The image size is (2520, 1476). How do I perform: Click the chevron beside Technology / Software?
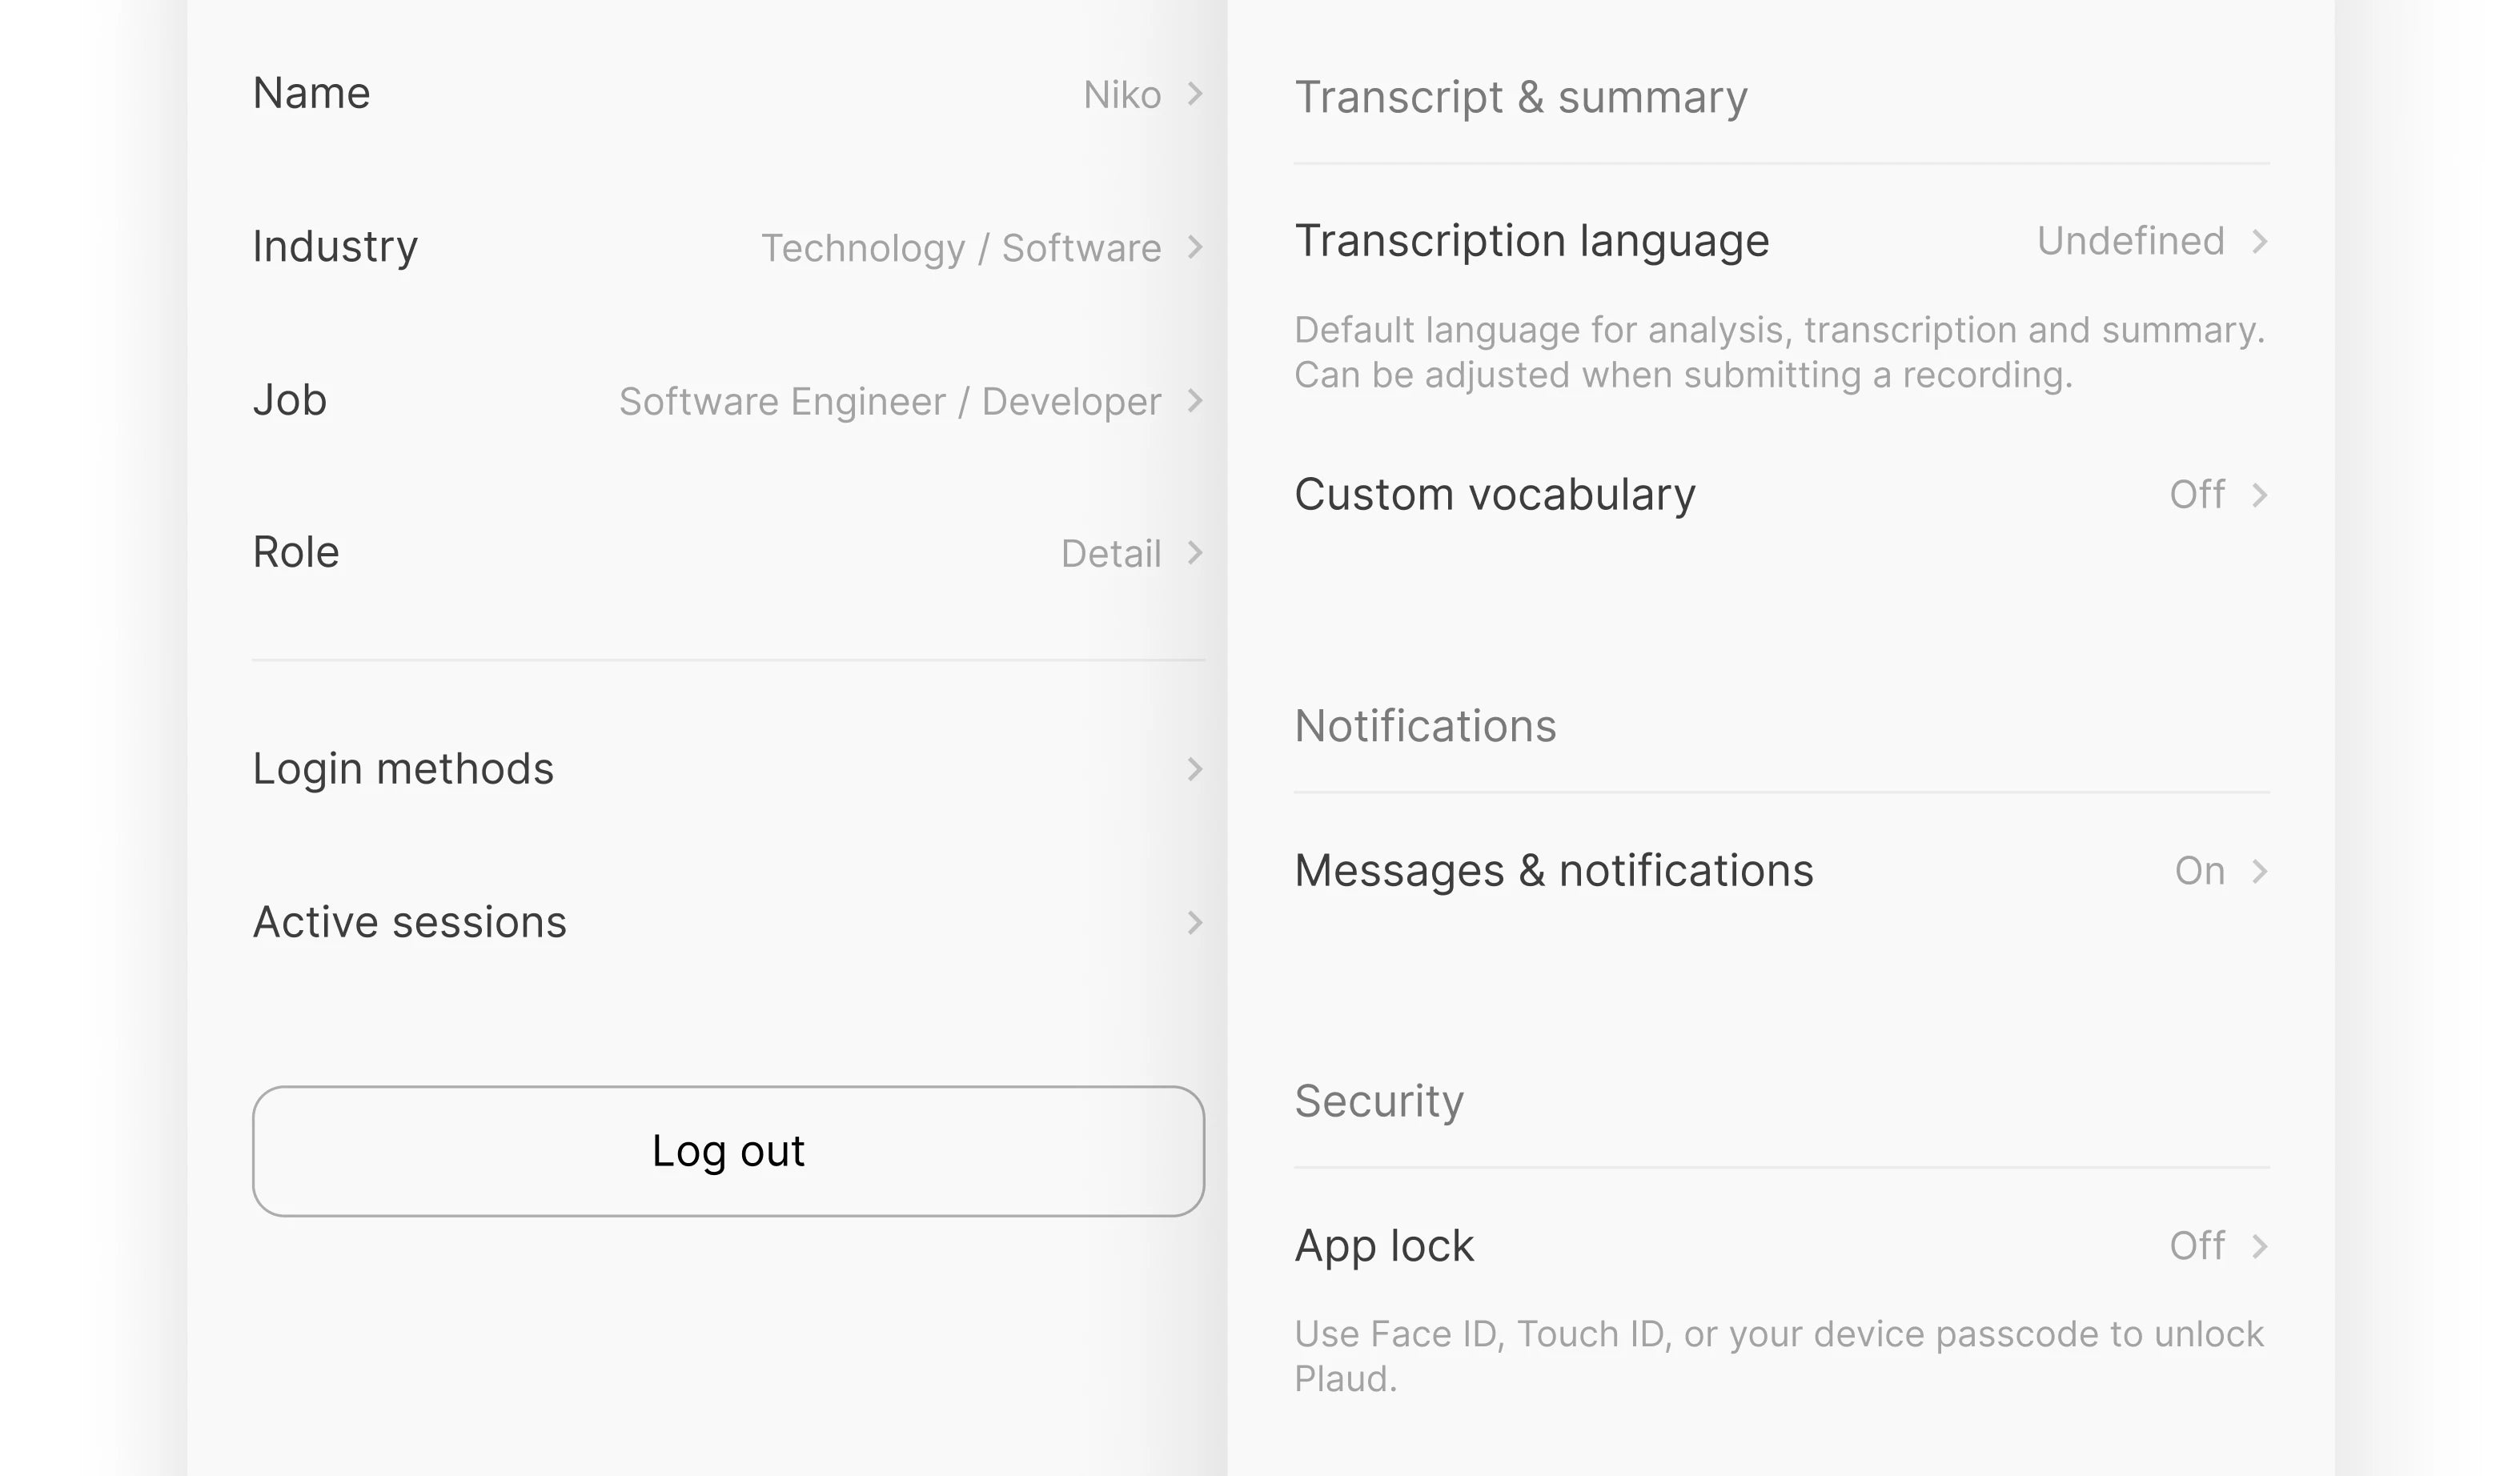1194,247
